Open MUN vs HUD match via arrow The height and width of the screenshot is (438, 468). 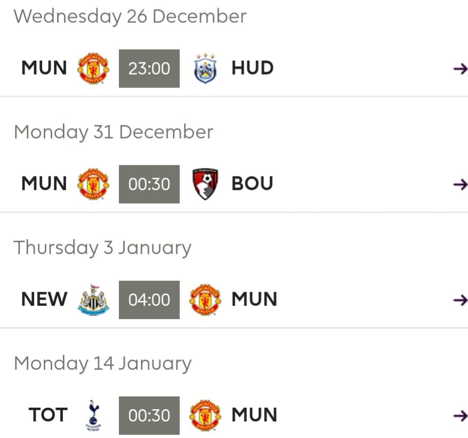(x=460, y=69)
